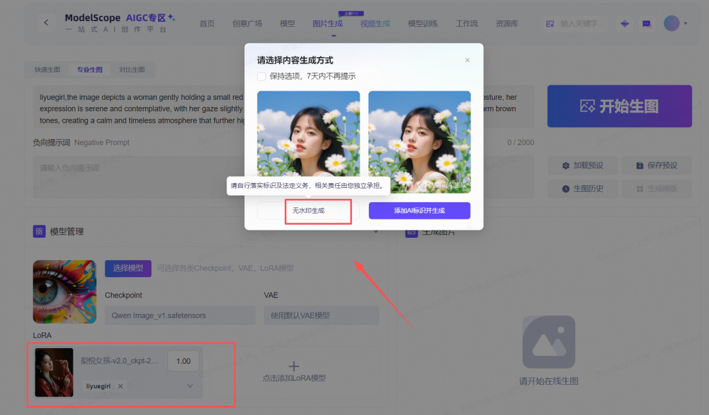Click the 开始生图 button

pyautogui.click(x=620, y=106)
